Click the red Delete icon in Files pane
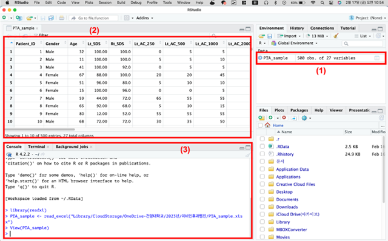388x241 pixels. pos(284,118)
